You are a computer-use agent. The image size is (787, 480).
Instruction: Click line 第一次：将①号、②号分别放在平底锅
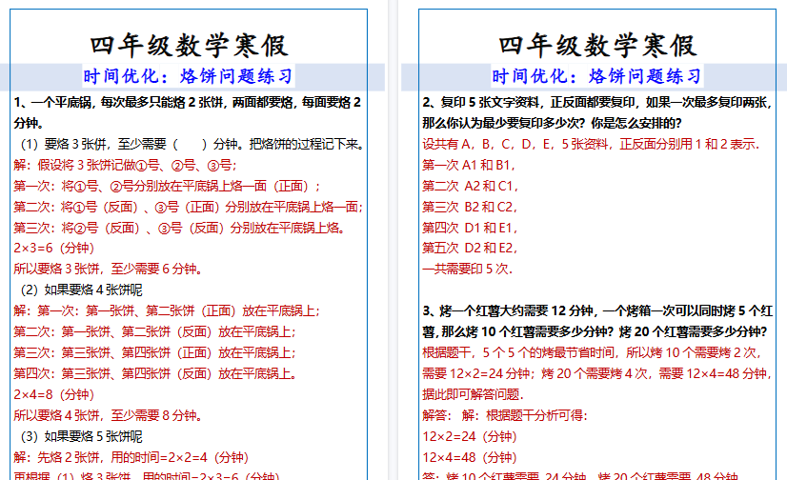[167, 186]
